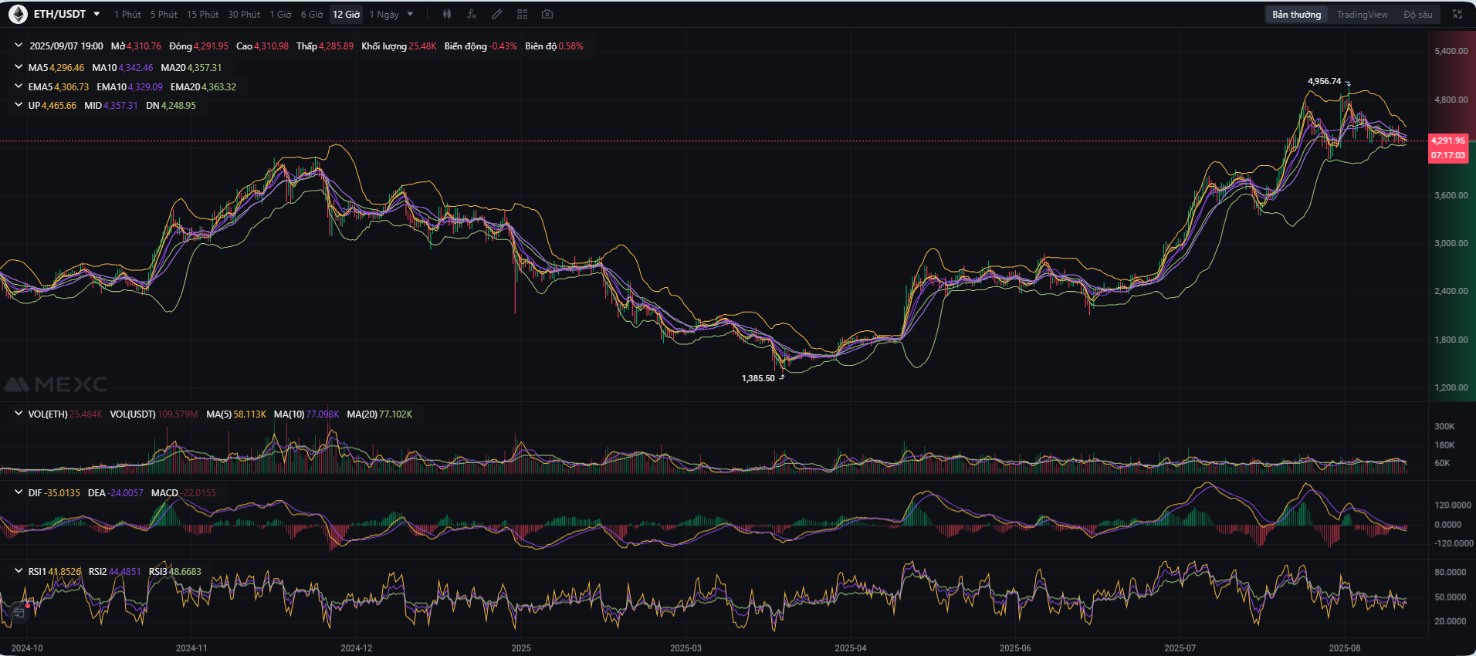Switch to 1 Giờ timeframe
The width and height of the screenshot is (1476, 656).
(x=280, y=14)
